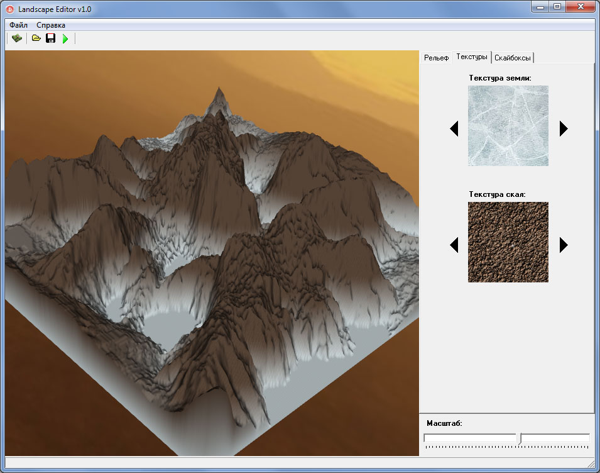Click the new landscape terrain icon
600x473 pixels.
point(17,38)
